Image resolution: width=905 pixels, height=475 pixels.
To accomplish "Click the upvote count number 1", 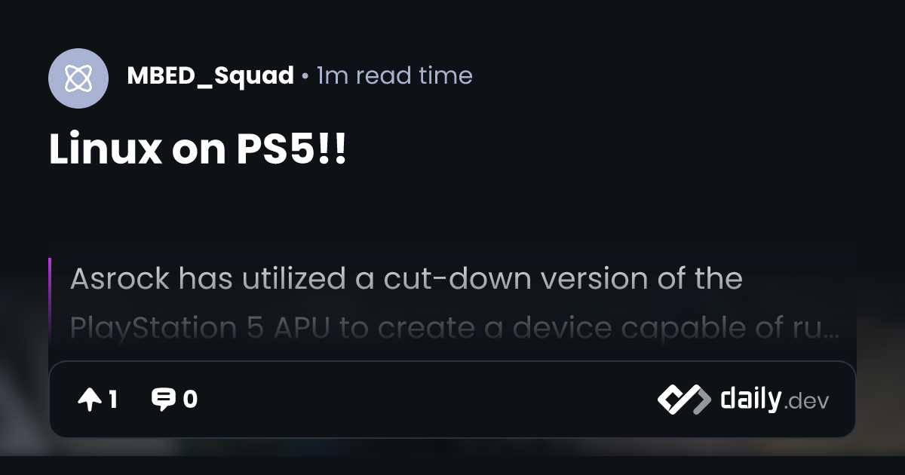I will pos(112,400).
